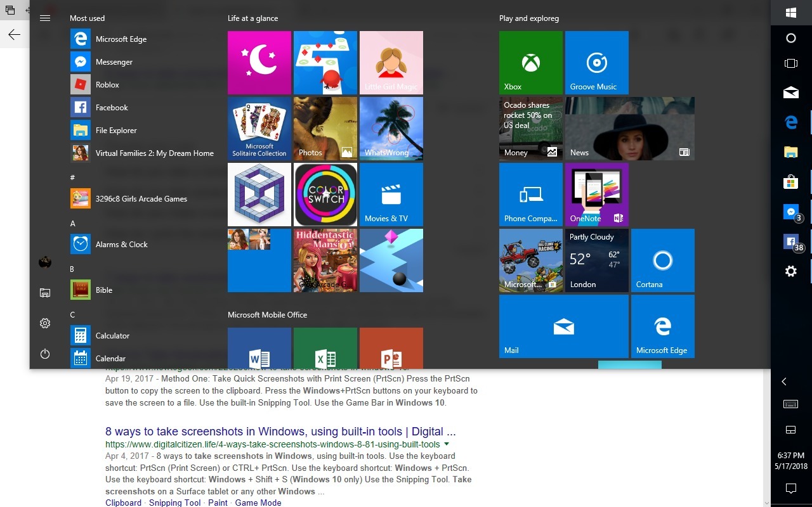The image size is (812, 507).
Task: Open the Excel tile under Microsoft Mobile Office
Action: tap(325, 348)
